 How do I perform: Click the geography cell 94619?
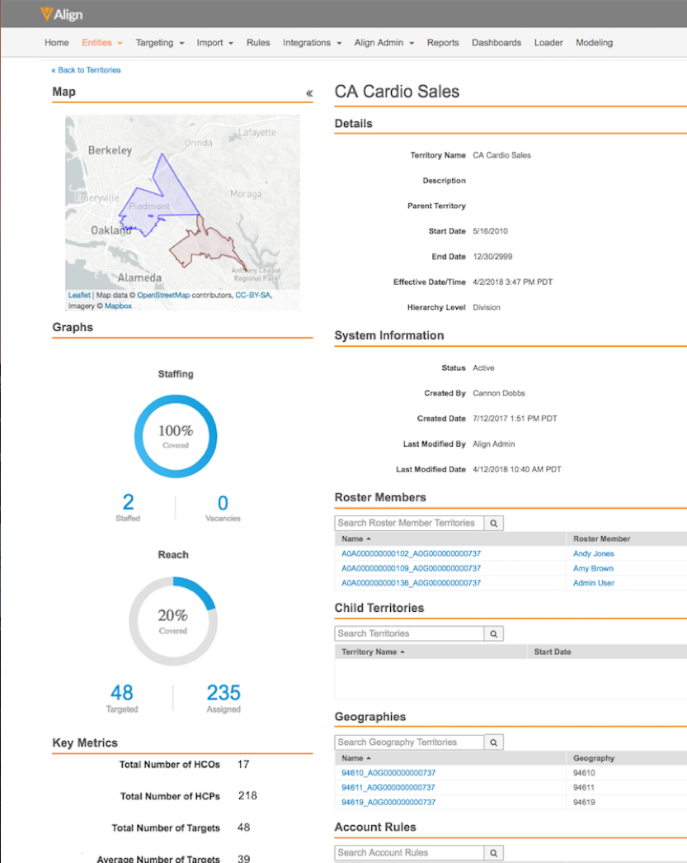(584, 803)
